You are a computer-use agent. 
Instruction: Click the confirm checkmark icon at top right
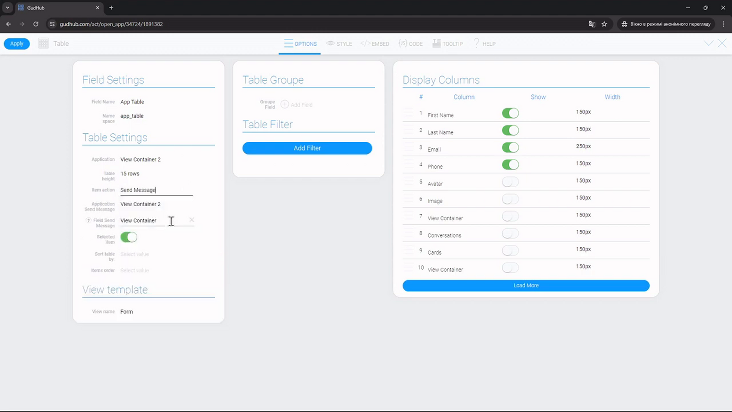click(x=709, y=43)
